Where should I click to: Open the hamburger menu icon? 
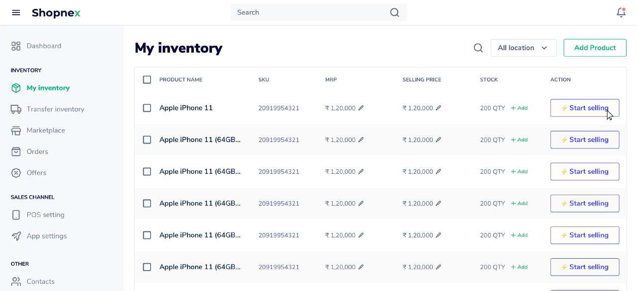point(16,12)
